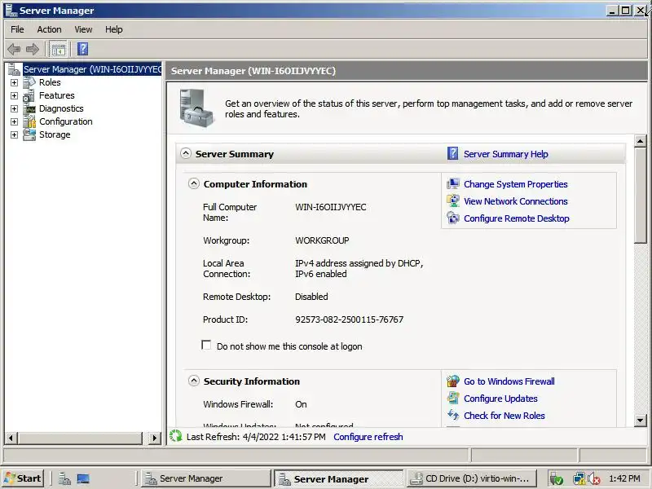Expand the Configuration tree node

point(14,121)
